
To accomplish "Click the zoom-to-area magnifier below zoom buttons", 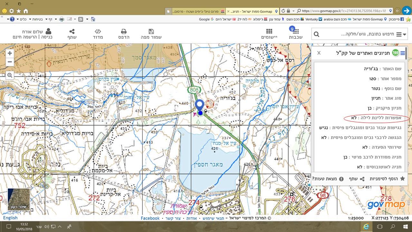I will coord(10,75).
